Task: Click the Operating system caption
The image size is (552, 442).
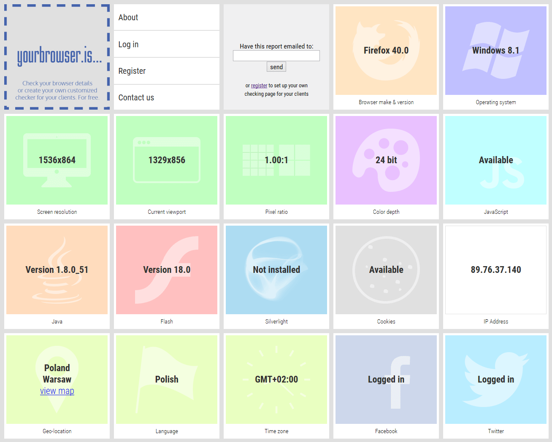Action: (496, 102)
